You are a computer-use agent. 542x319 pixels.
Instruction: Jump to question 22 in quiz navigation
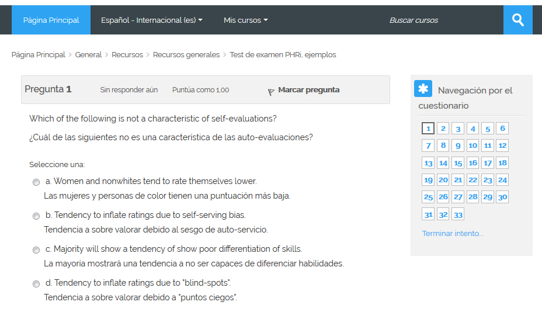473,180
